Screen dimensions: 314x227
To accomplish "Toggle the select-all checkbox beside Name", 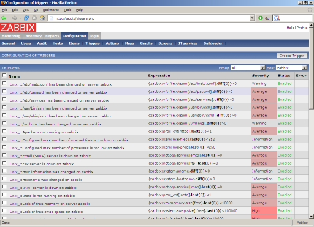I will point(4,75).
